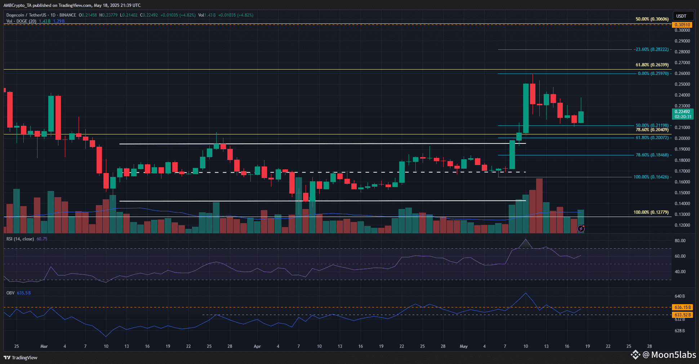Click 80.00 on the RSI axis

pyautogui.click(x=680, y=241)
